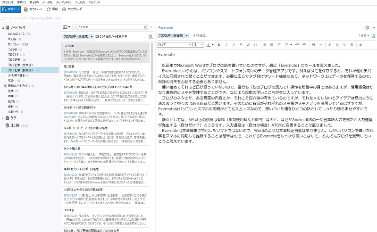Click the Evernote note title field
Image resolution: width=377 pixels, height=232 pixels.
coord(166,28)
